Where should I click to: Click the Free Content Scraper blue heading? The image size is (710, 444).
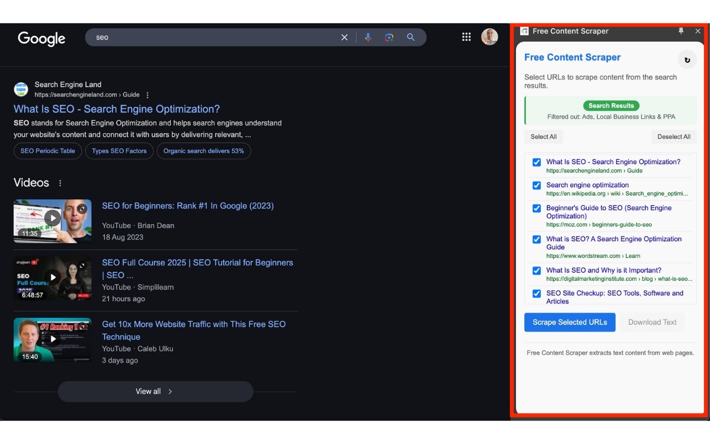(572, 57)
